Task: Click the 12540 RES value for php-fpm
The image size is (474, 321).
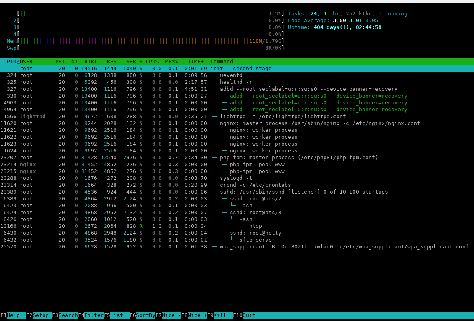Action: tap(109, 158)
